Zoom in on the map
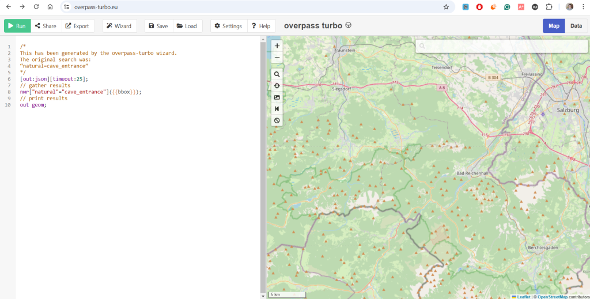 (277, 46)
